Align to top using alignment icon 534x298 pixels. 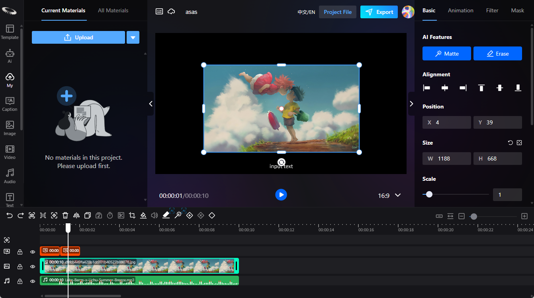point(481,88)
